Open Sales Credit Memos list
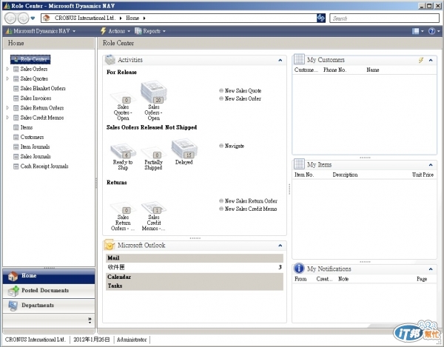The image size is (444, 347). click(x=42, y=118)
